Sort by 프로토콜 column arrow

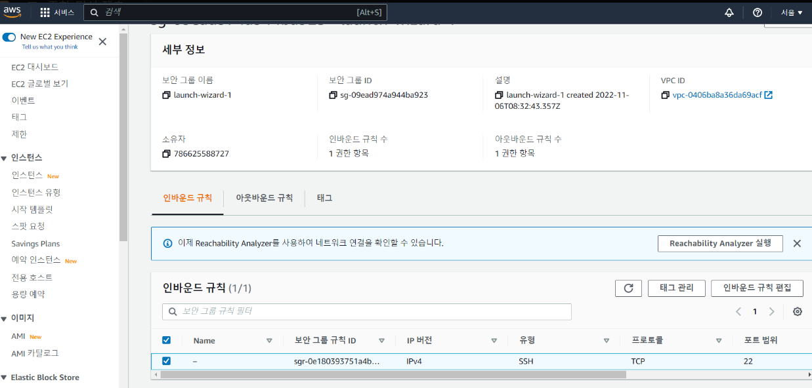[x=719, y=341]
